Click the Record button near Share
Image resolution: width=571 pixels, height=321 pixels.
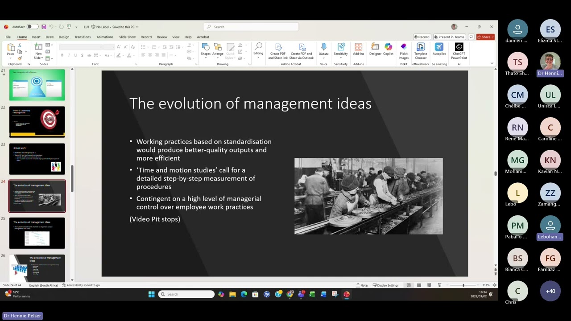422,37
